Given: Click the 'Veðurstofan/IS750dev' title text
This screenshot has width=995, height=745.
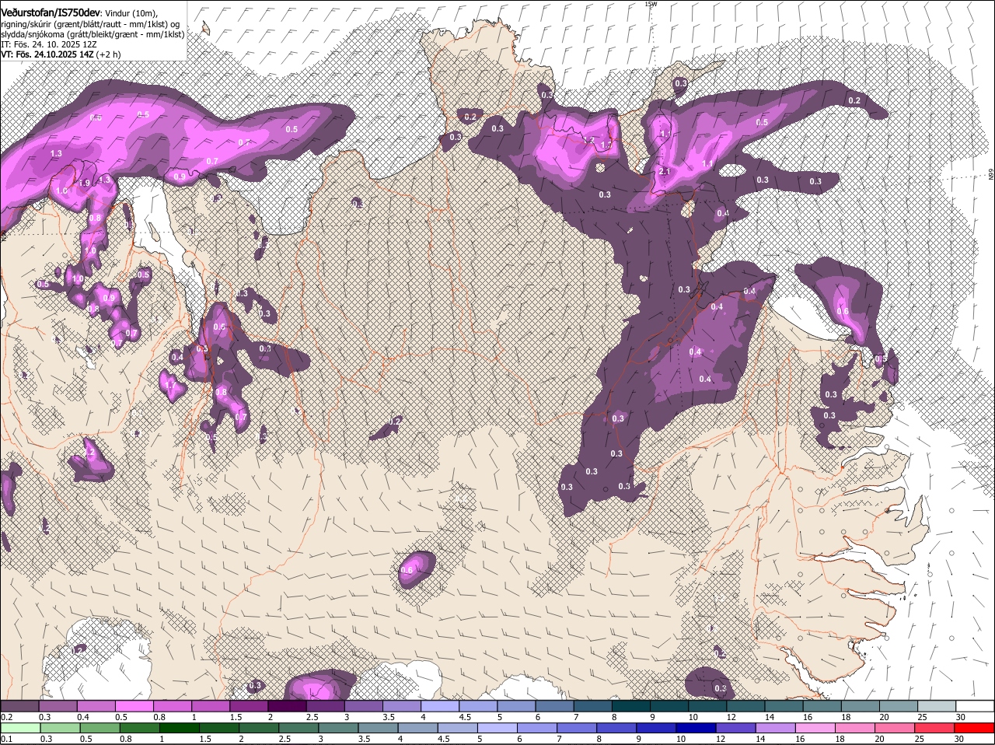Looking at the screenshot, I should (x=51, y=13).
